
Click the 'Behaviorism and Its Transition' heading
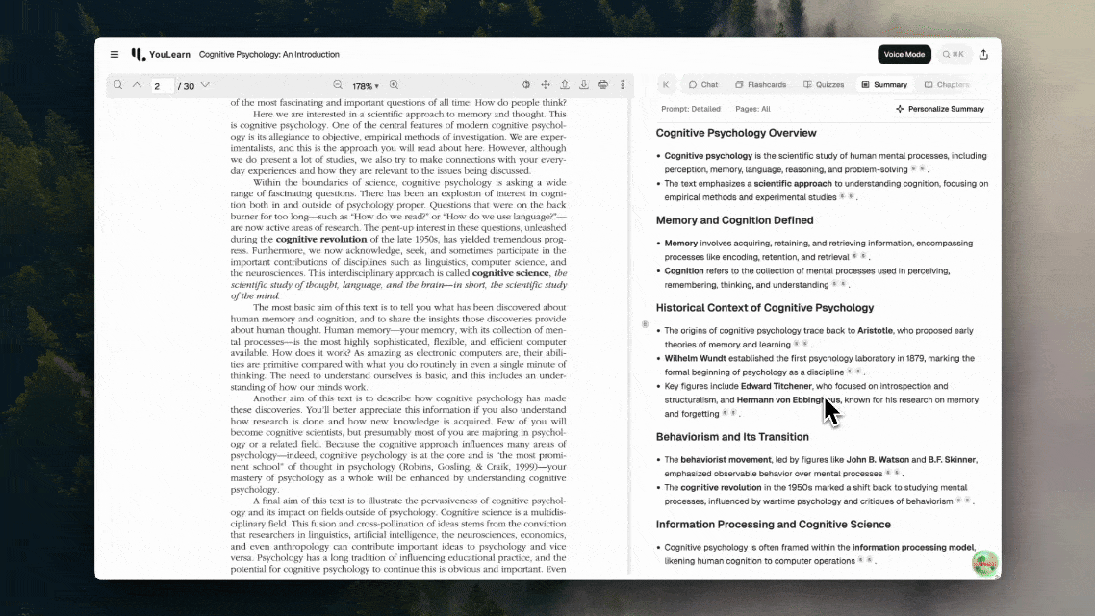coord(732,437)
